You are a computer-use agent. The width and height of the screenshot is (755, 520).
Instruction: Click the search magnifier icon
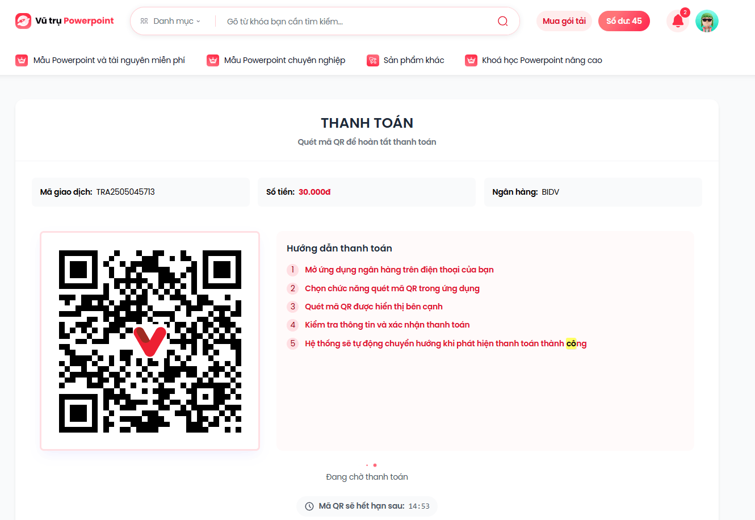[503, 21]
